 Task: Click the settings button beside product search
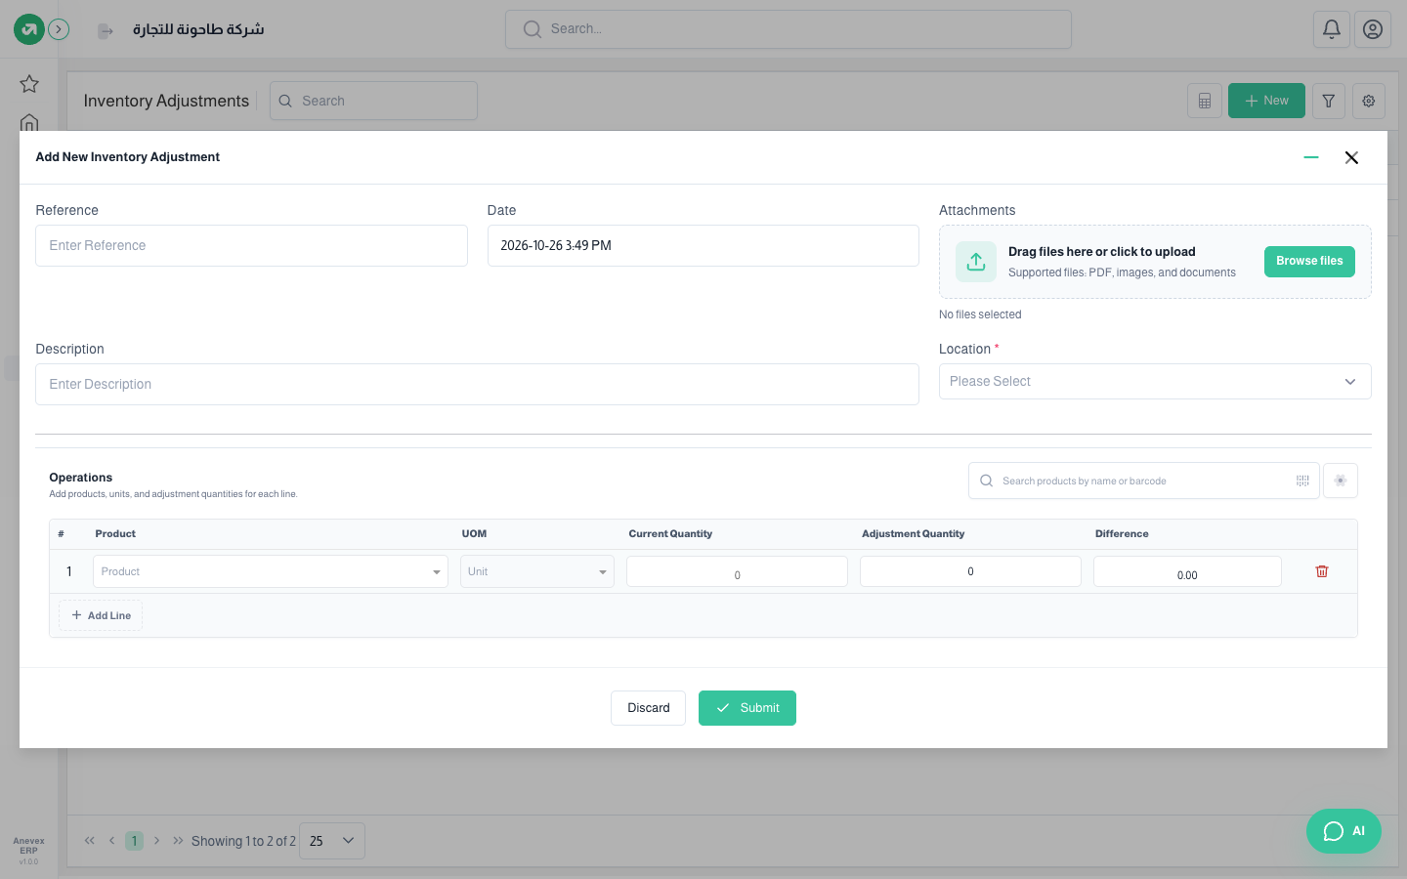point(1341,481)
